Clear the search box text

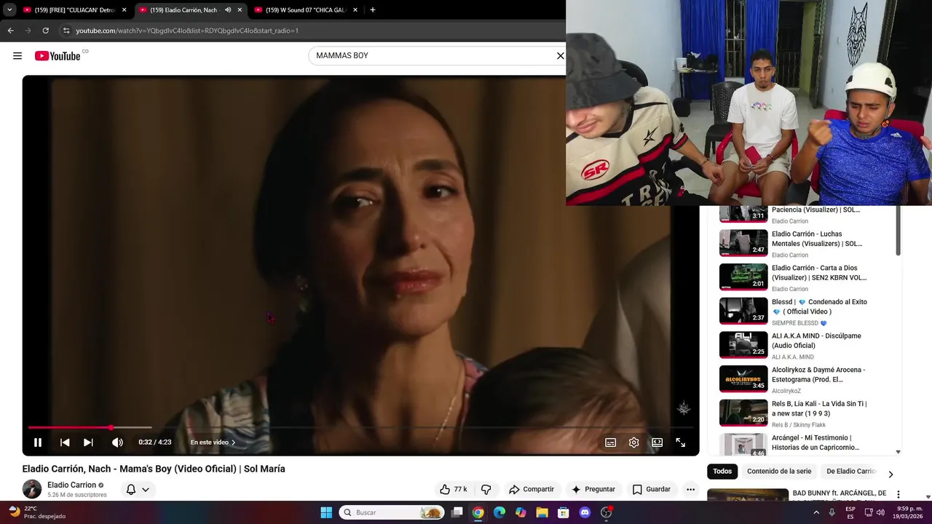[x=561, y=56]
